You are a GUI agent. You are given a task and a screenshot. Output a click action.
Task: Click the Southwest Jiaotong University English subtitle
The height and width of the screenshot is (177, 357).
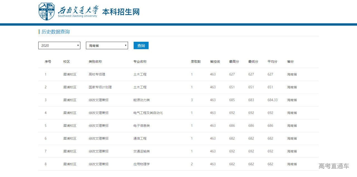pyautogui.click(x=78, y=15)
